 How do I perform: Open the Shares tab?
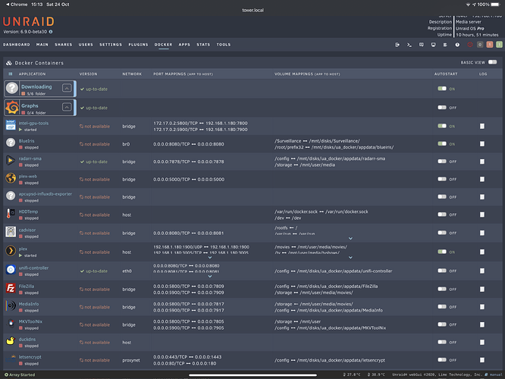click(64, 45)
